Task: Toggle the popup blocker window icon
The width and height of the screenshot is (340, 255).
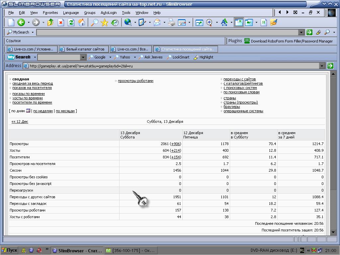Action: tap(239, 22)
